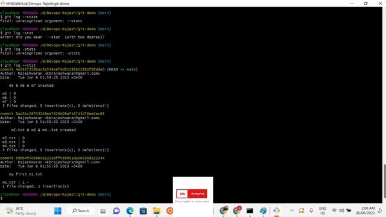Minimize the MINGW64 terminal window
Screen dimensions: 386x217
pyautogui.click(x=352, y=4)
